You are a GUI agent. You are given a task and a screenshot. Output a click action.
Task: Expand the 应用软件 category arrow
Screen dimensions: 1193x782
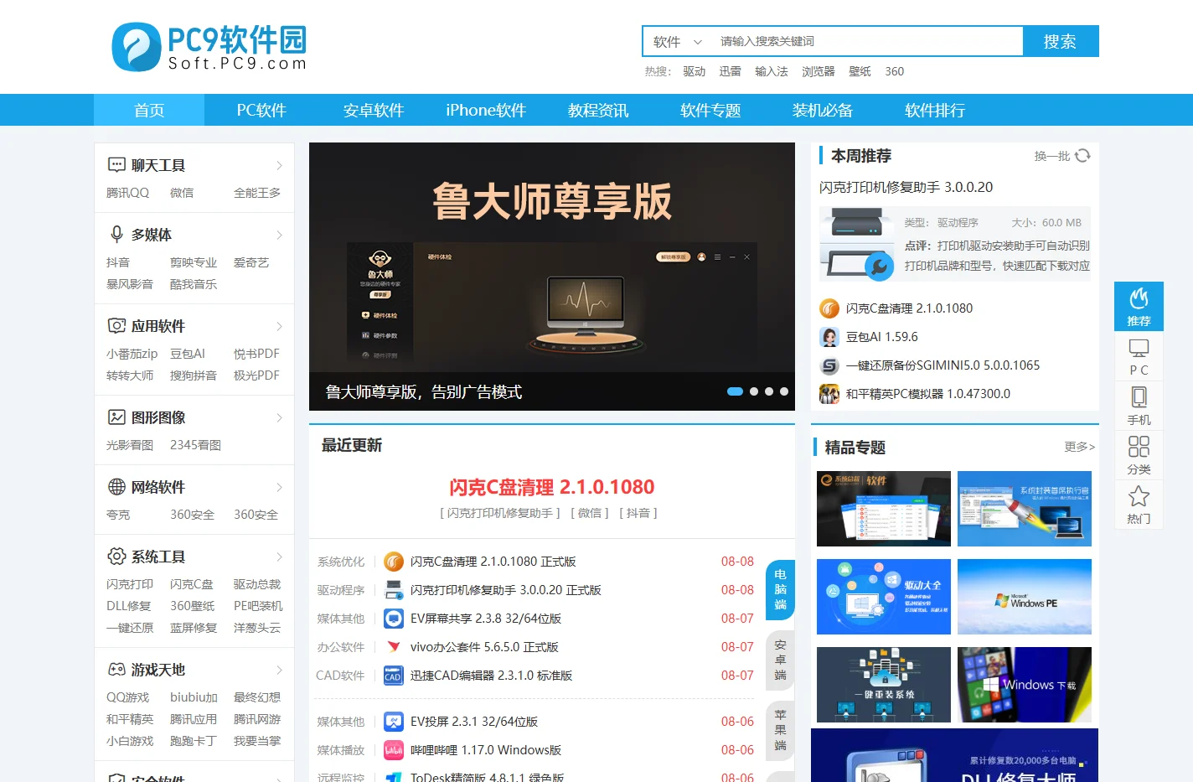pos(279,326)
